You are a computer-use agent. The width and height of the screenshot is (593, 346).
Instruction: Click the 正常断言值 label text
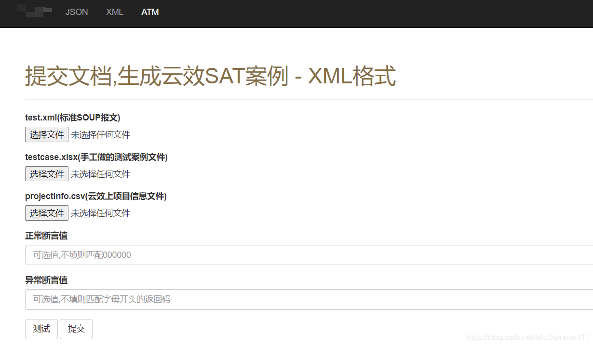46,236
